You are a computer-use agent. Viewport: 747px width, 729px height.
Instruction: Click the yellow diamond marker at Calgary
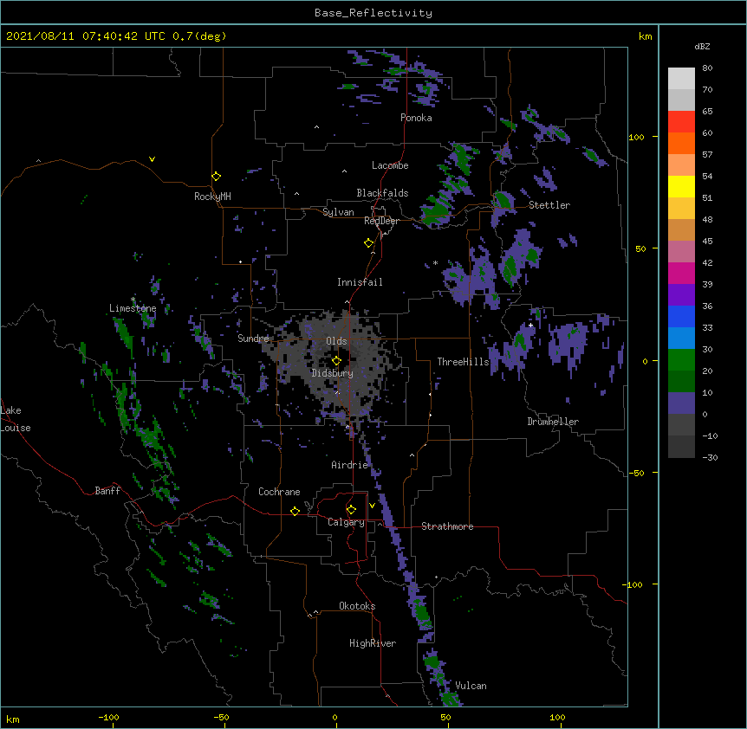351,510
